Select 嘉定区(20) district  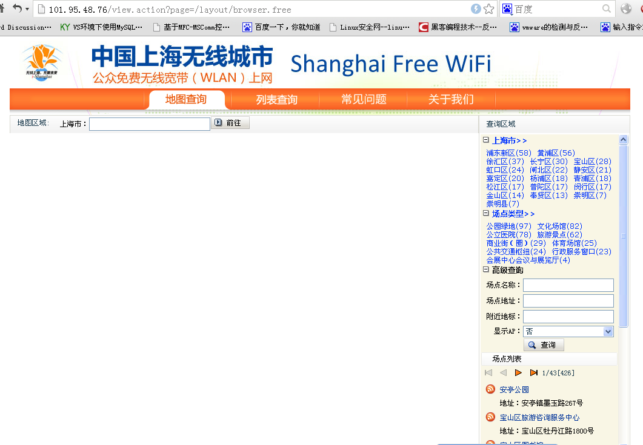[505, 178]
